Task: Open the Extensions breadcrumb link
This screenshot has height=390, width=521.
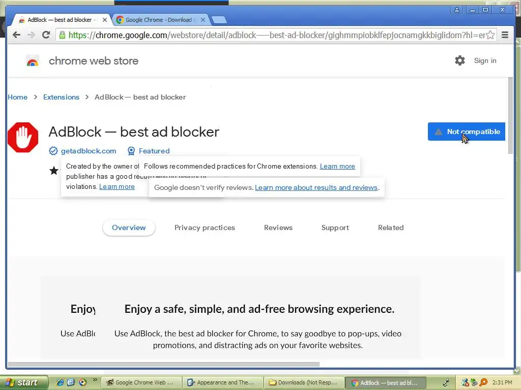Action: pyautogui.click(x=61, y=97)
